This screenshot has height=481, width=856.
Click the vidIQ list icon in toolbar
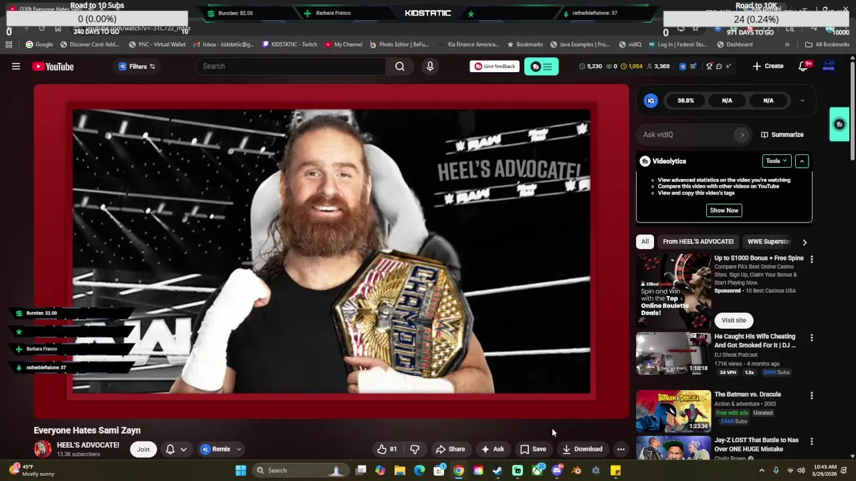point(693,66)
